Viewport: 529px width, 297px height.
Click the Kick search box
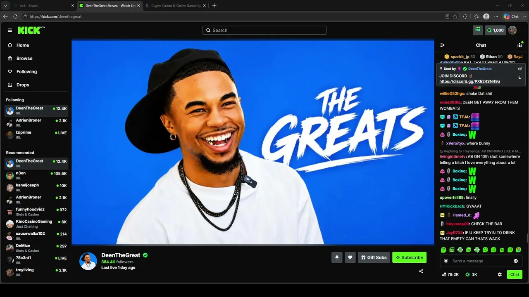264,30
